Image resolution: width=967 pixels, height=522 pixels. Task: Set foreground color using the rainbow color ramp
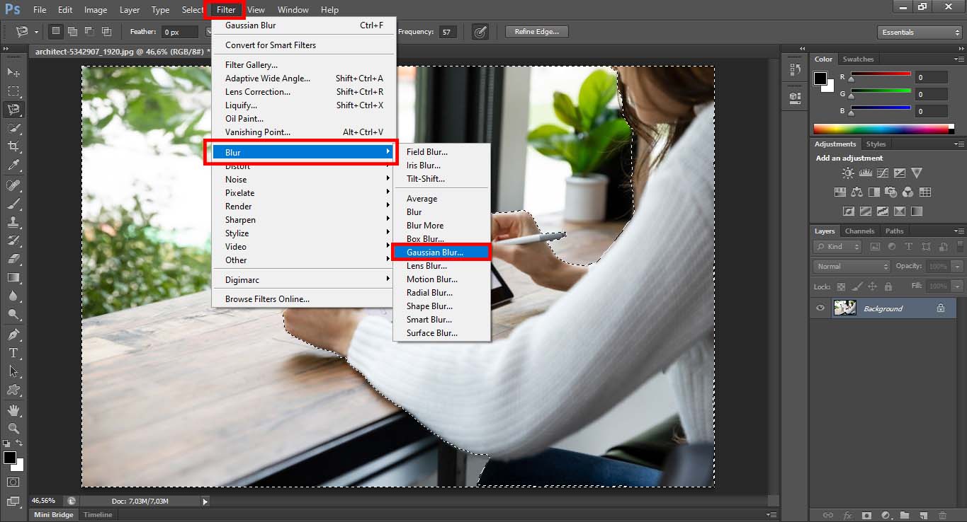886,127
